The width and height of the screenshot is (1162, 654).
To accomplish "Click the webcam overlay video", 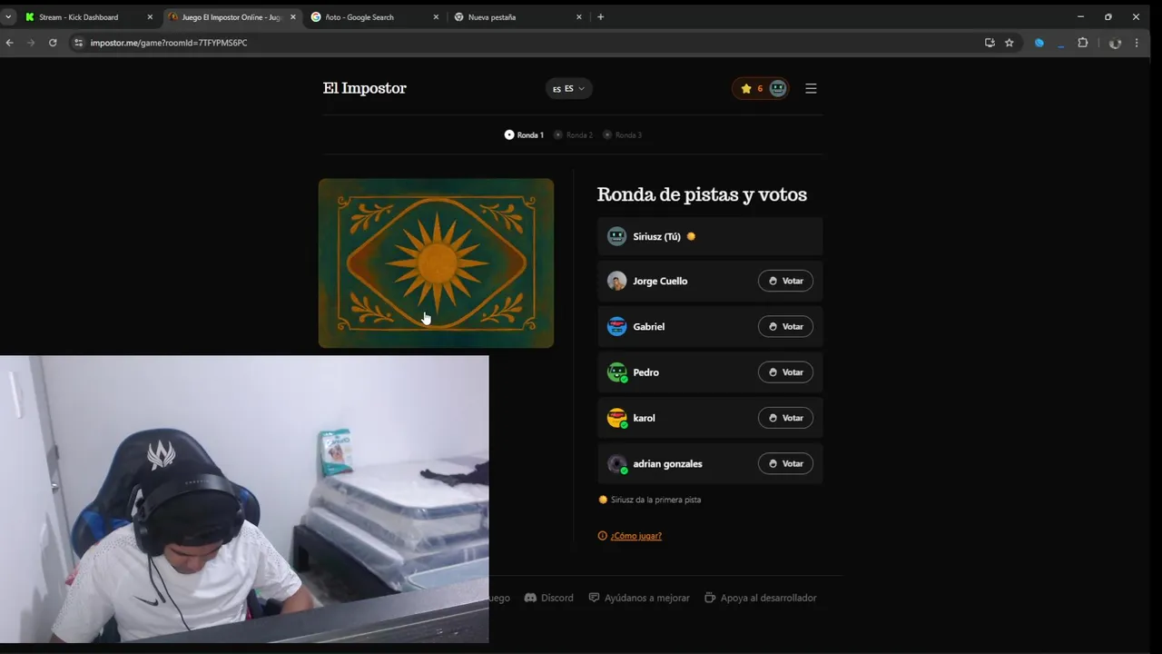I will (244, 499).
